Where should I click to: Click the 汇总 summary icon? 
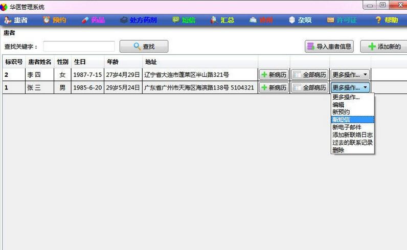click(x=214, y=20)
